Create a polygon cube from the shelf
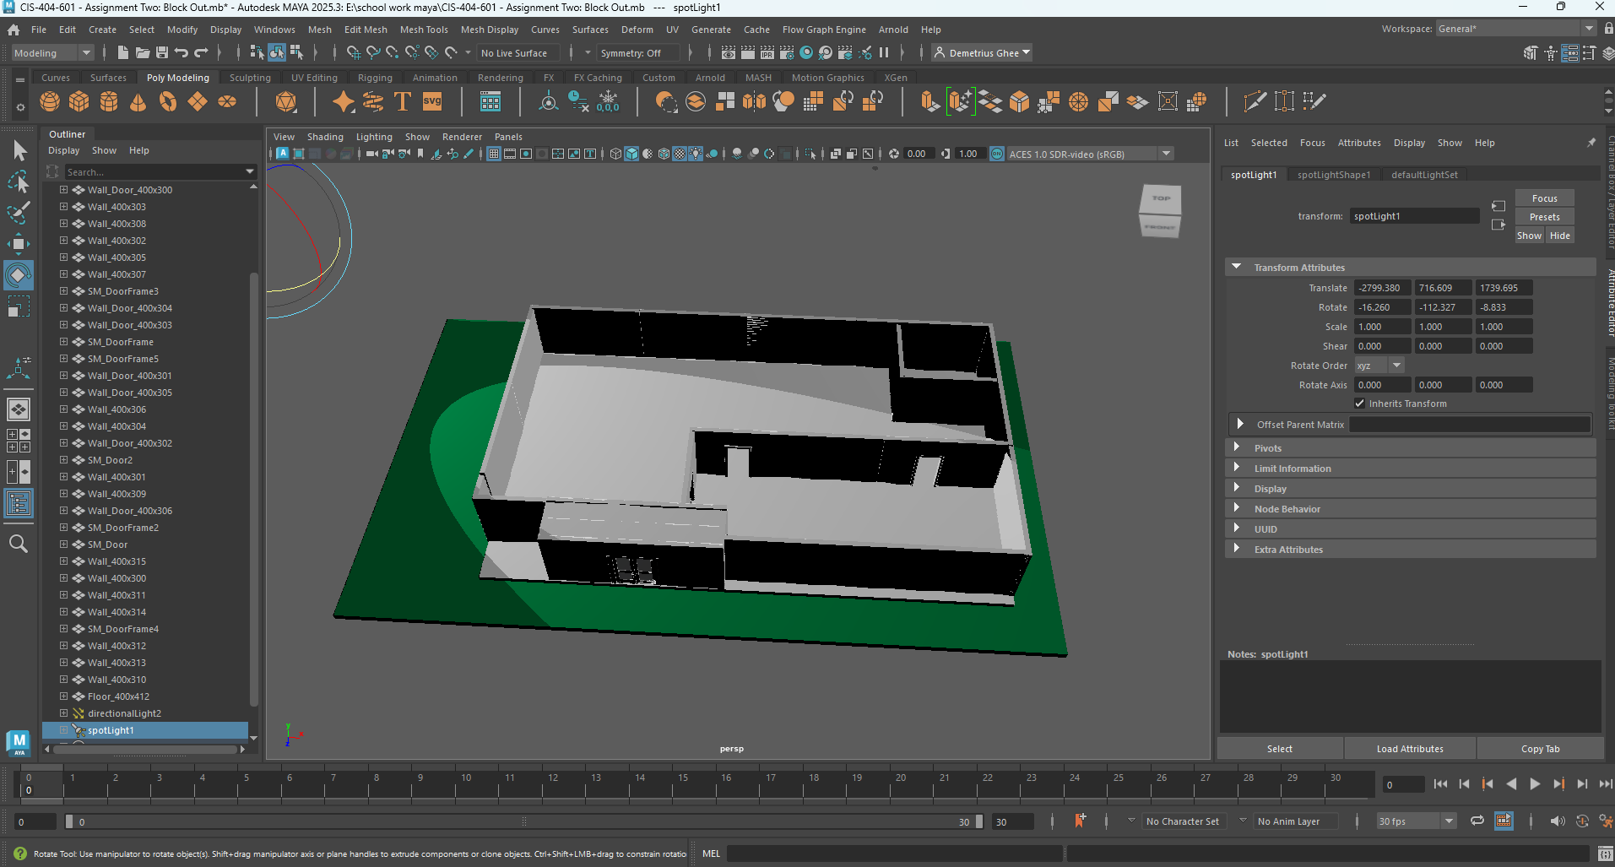This screenshot has height=867, width=1615. coord(79,101)
